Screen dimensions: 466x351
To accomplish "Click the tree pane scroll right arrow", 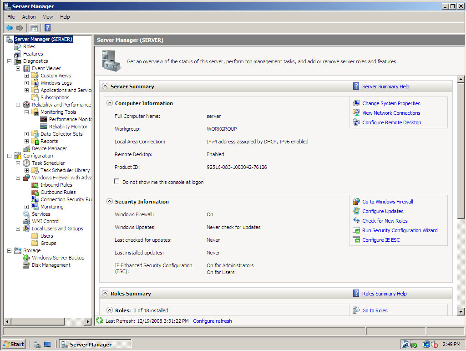I will click(x=88, y=321).
